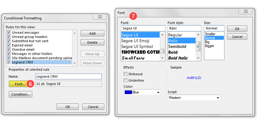Click Cancel in the Font dialog
The width and height of the screenshot is (257, 125).
[237, 37]
